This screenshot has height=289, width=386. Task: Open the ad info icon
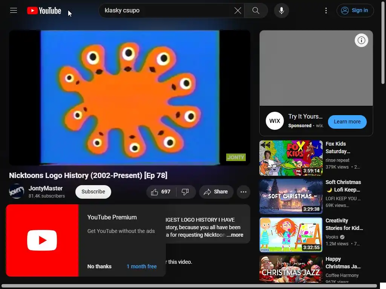(361, 40)
